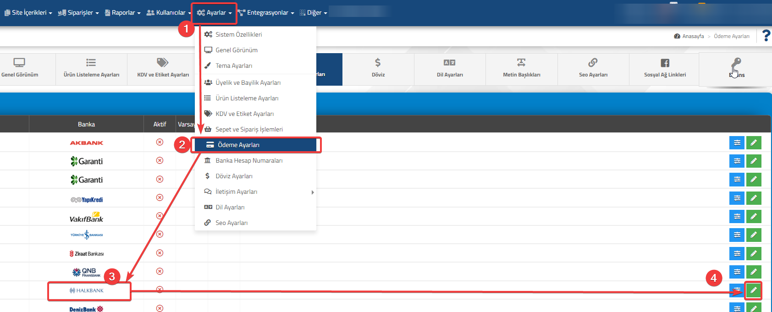Open the Kullanıcılar dropdown
772x312 pixels.
point(168,13)
